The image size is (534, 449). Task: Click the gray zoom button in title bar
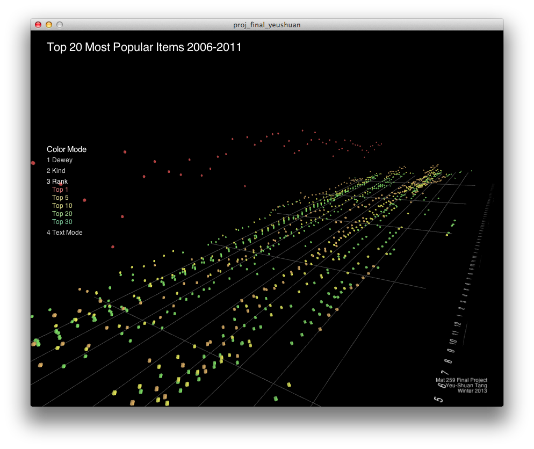click(60, 25)
